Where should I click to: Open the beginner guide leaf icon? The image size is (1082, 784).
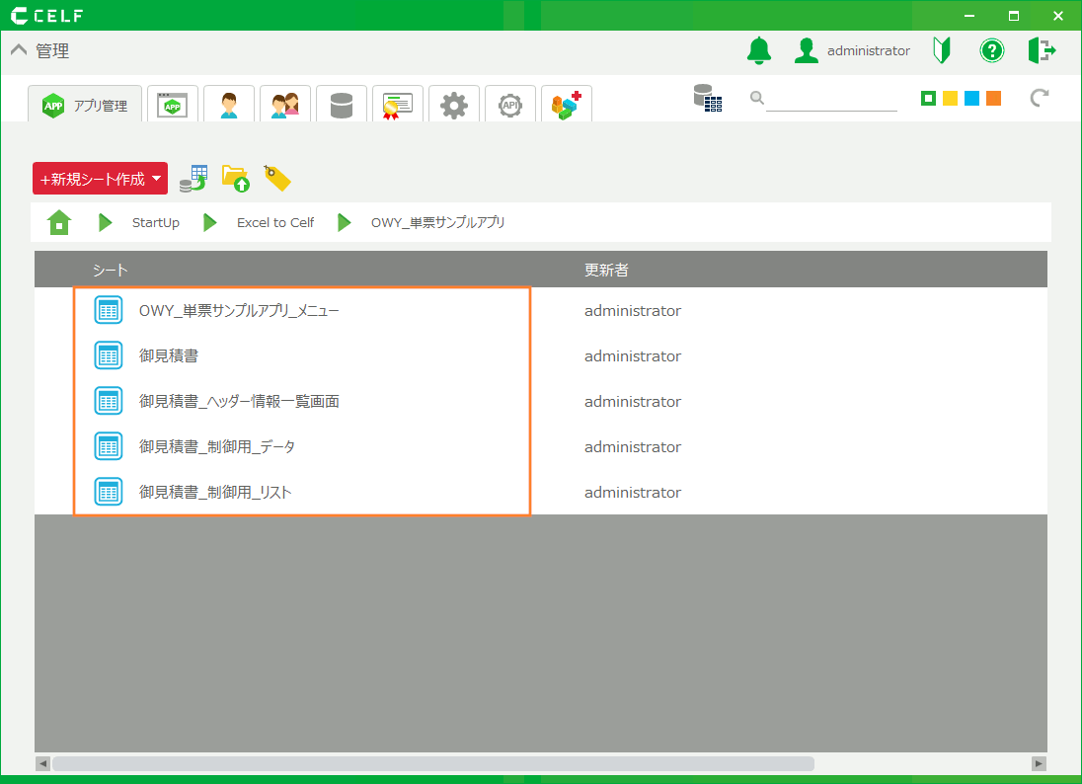point(942,50)
